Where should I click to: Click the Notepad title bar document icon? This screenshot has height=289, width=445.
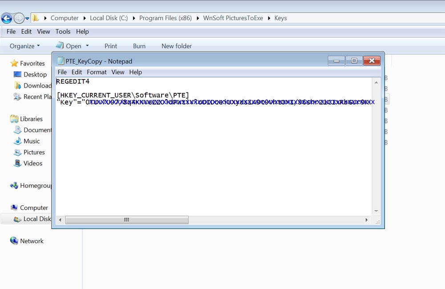pyautogui.click(x=61, y=61)
